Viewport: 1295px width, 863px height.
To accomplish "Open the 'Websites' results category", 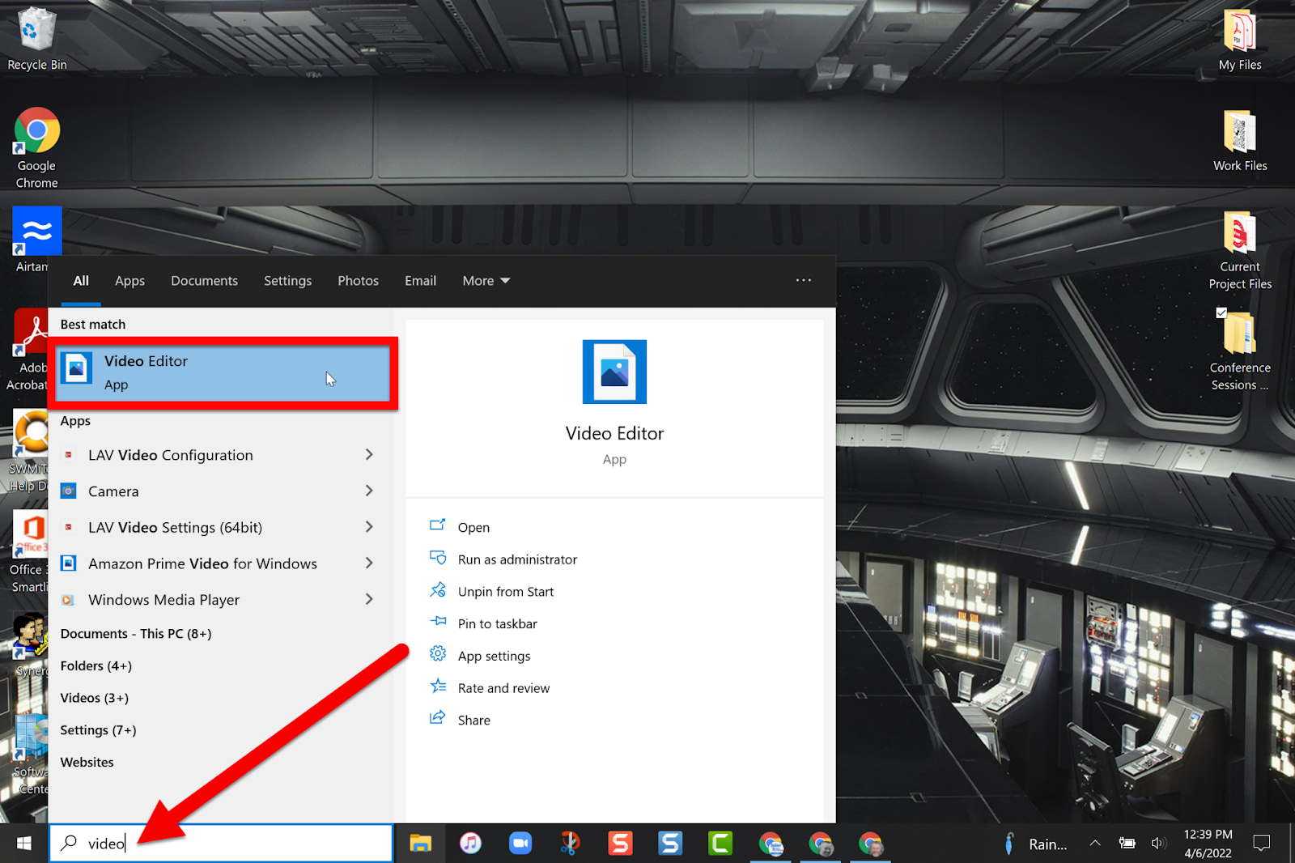I will point(87,763).
